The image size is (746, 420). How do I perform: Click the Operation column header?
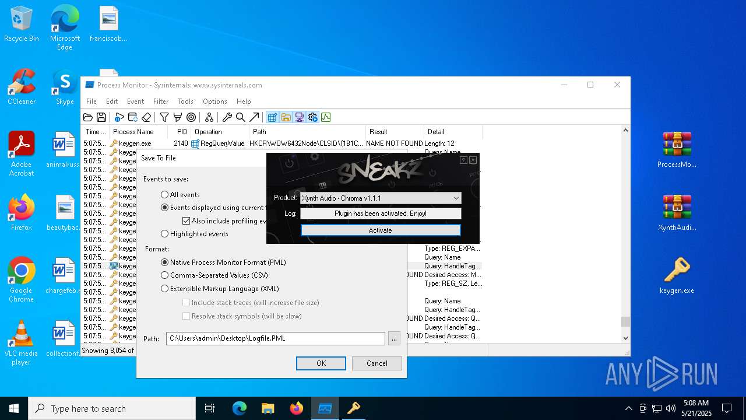(x=220, y=132)
